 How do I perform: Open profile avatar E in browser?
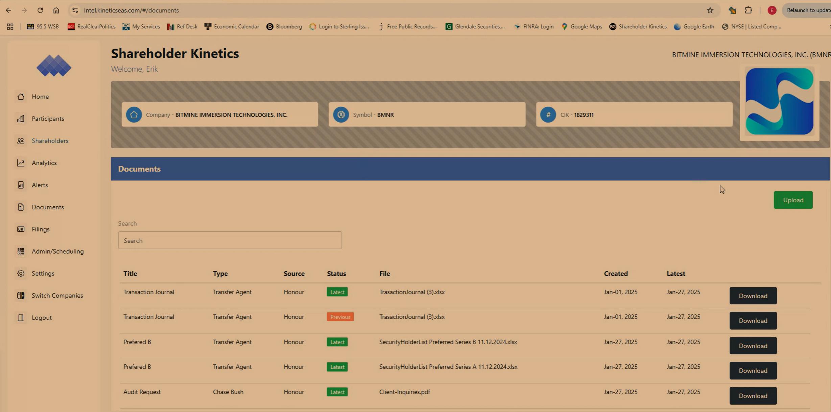pyautogui.click(x=771, y=10)
